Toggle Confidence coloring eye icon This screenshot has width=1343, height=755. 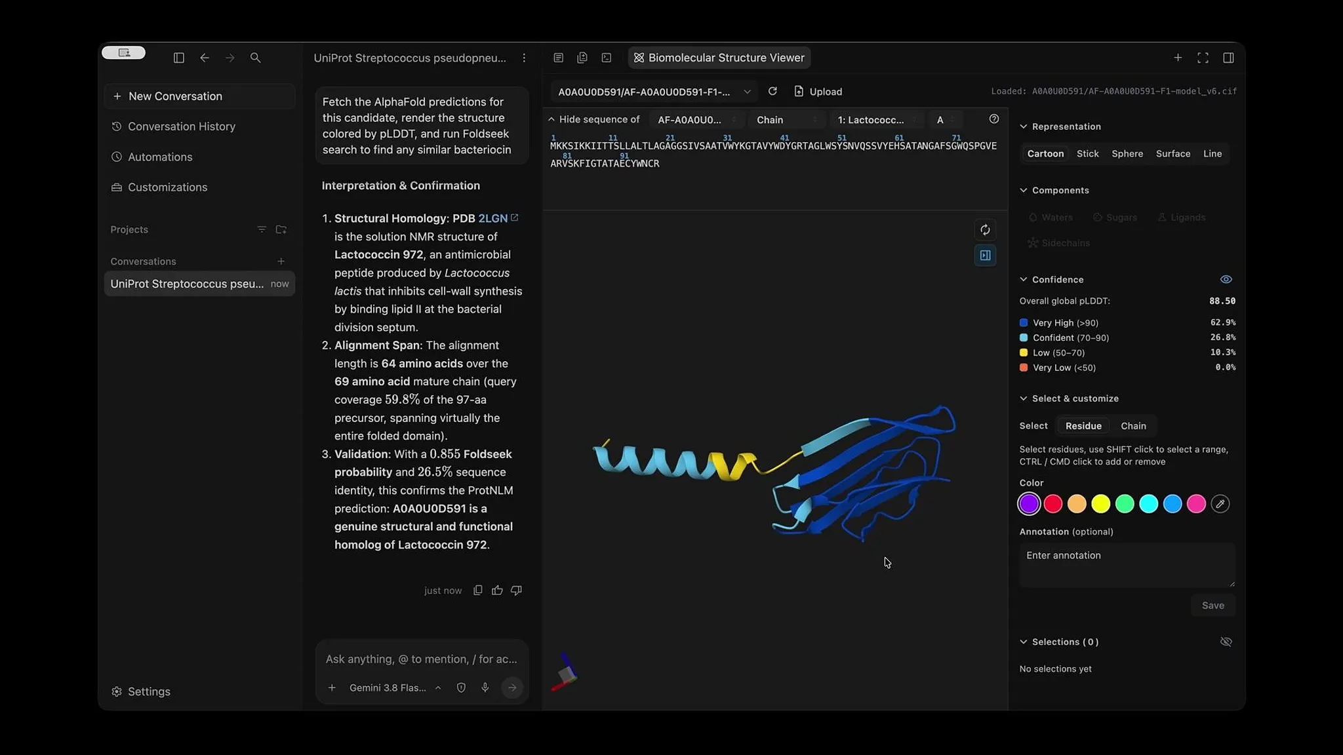(x=1226, y=279)
